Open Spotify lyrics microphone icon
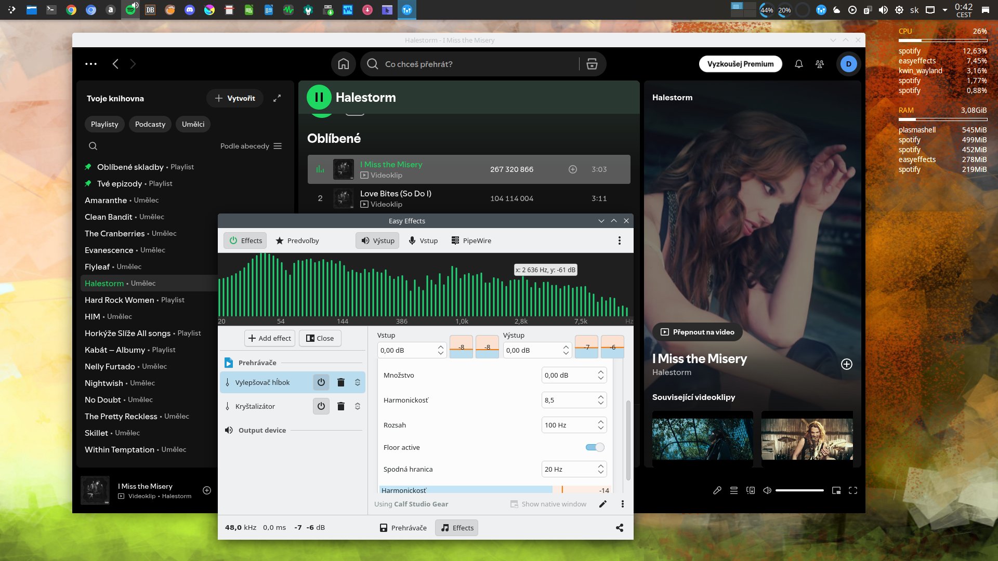 717,490
